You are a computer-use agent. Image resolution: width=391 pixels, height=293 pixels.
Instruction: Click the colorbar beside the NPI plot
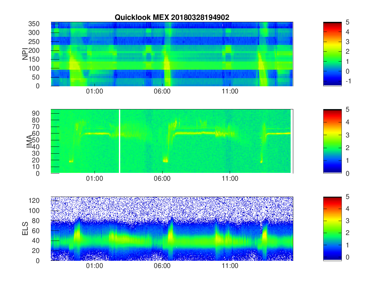[332, 54]
